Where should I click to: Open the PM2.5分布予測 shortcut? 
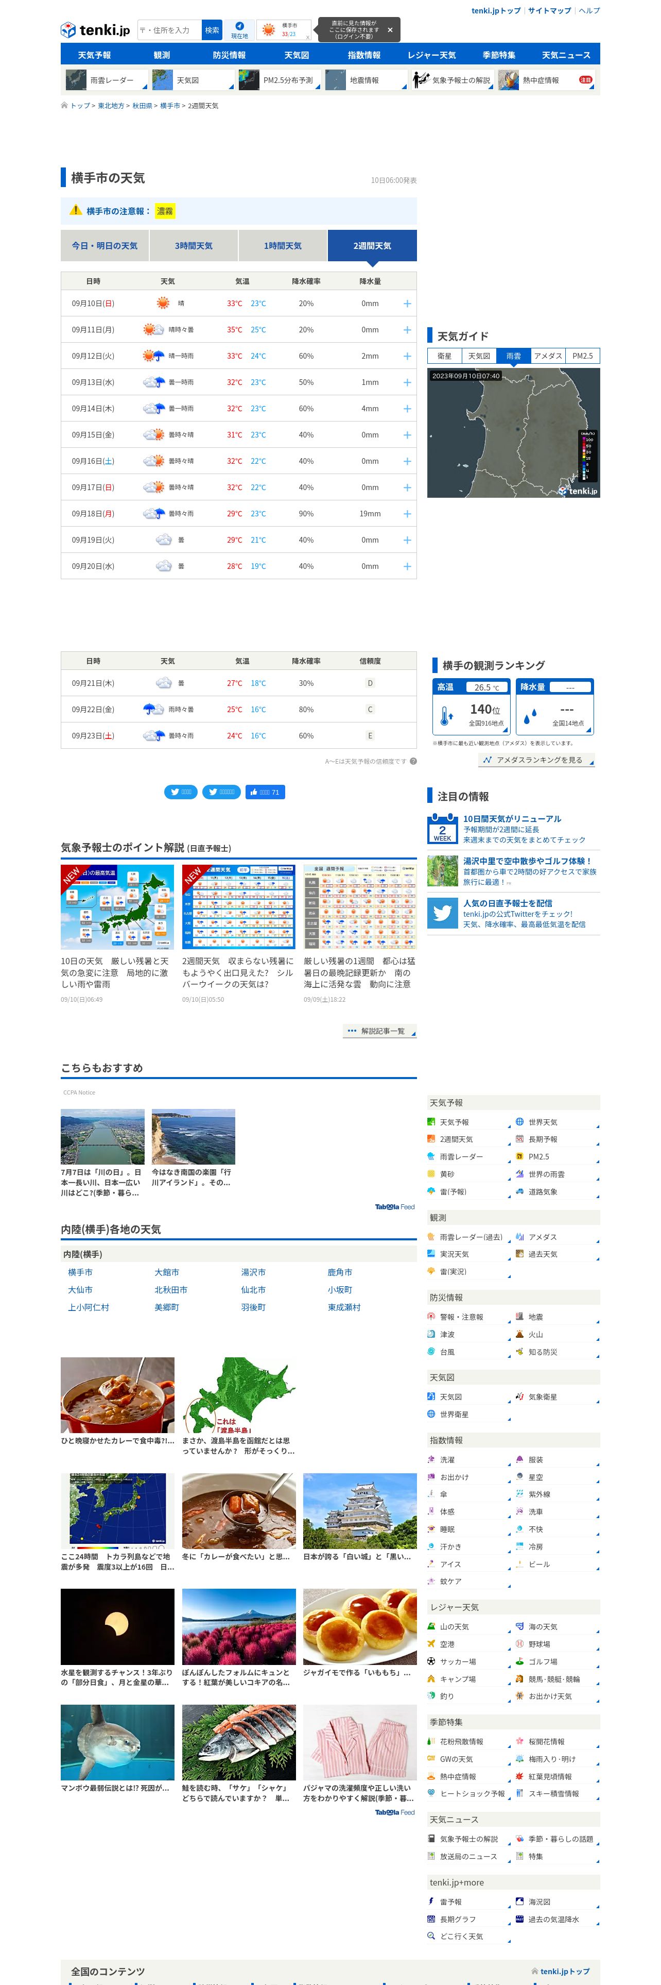click(280, 80)
